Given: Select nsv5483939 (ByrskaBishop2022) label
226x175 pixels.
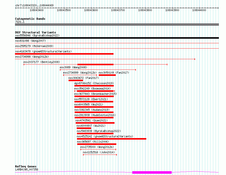Looking at the screenshot, I should tap(99, 131).
